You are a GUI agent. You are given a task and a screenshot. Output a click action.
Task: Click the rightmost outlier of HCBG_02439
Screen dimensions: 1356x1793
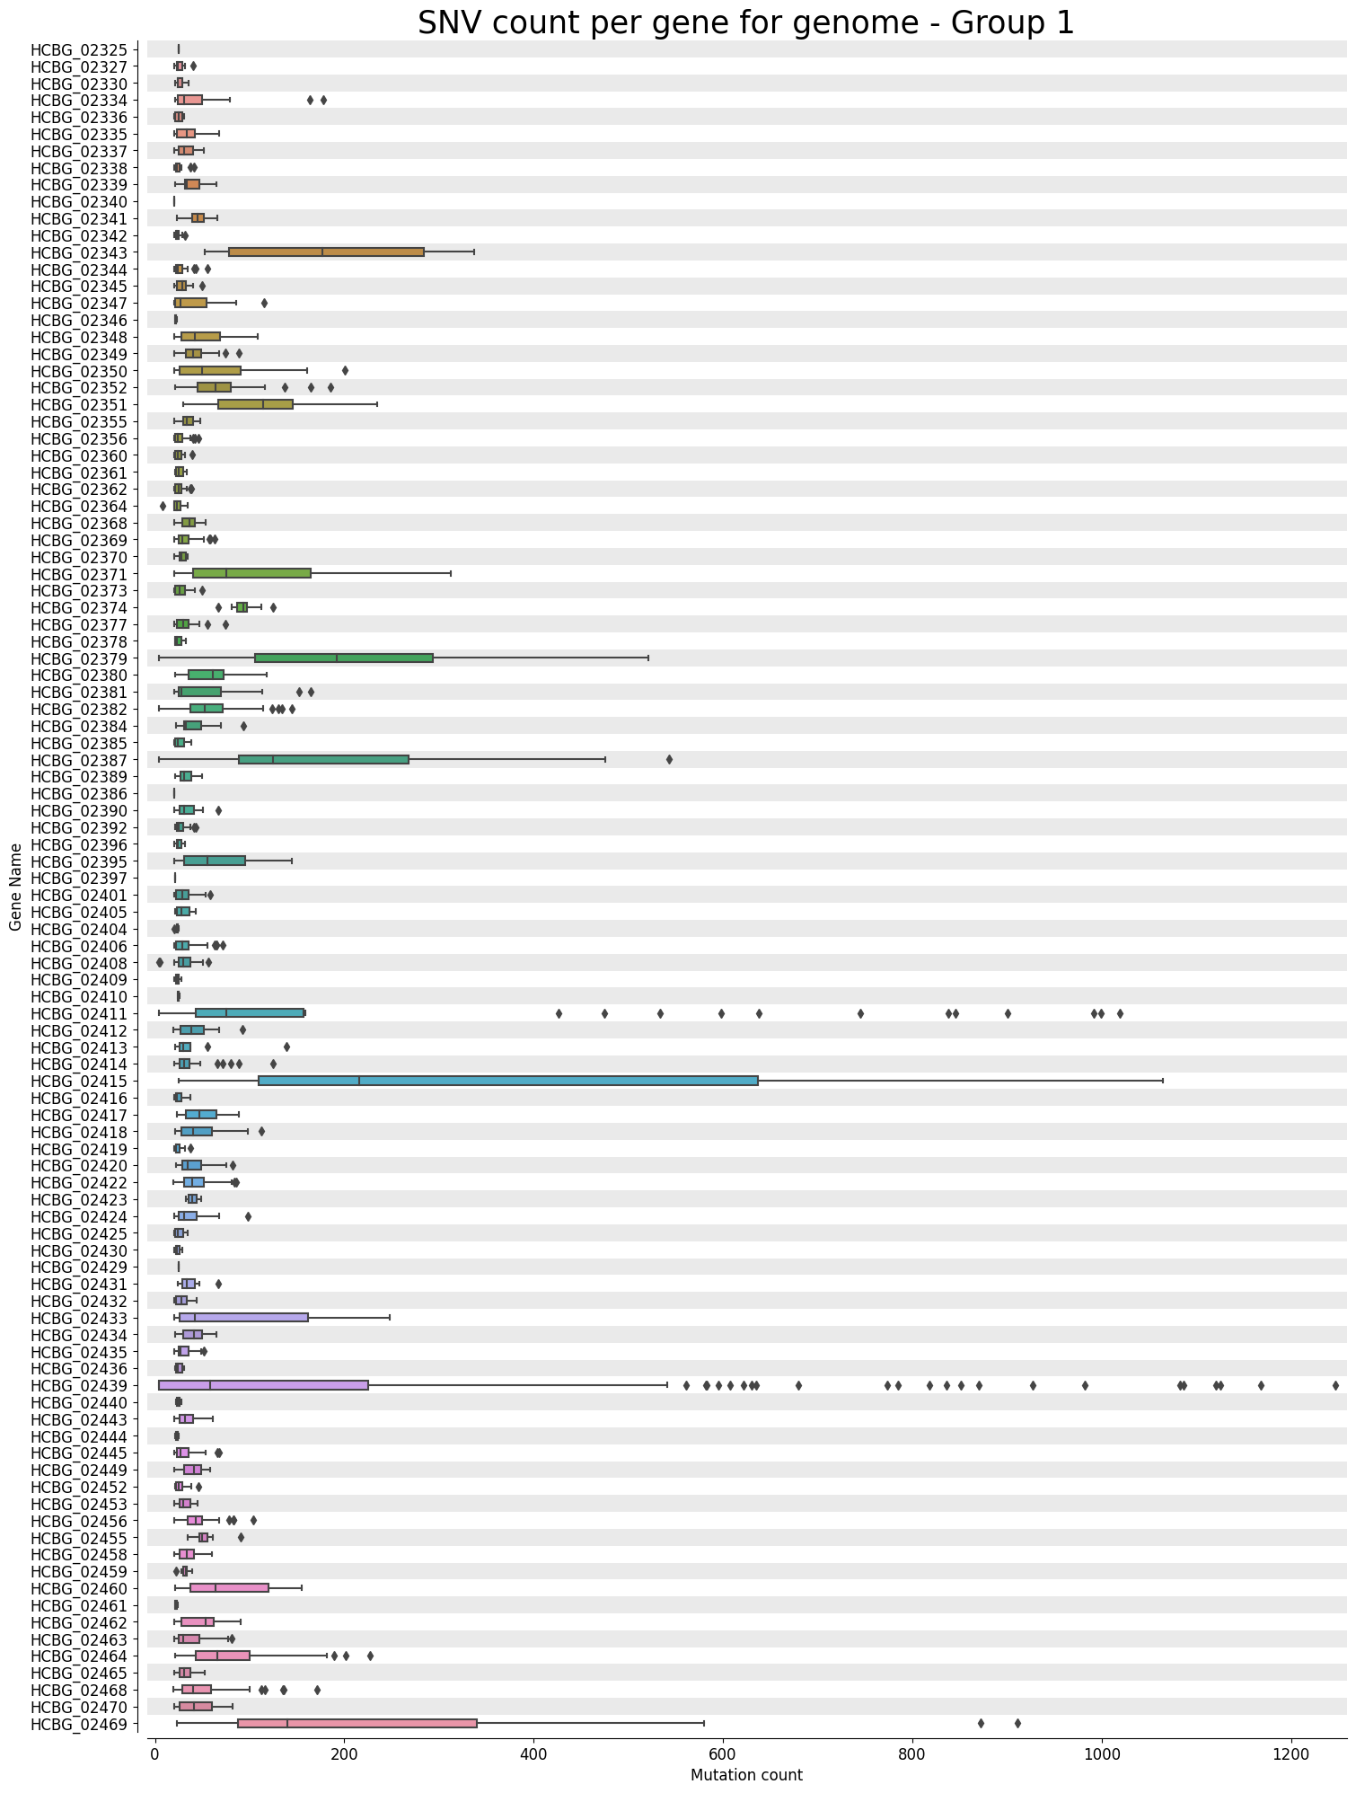[1335, 1385]
